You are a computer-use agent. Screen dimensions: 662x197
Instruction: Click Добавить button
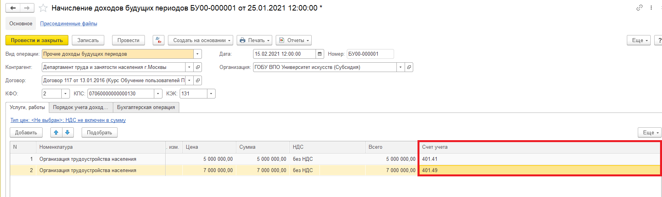pyautogui.click(x=26, y=132)
